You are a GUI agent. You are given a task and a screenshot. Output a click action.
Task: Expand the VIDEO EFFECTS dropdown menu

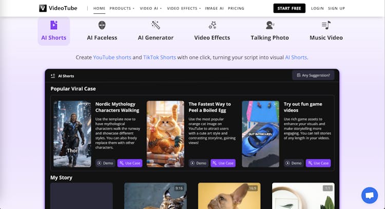coord(184,8)
